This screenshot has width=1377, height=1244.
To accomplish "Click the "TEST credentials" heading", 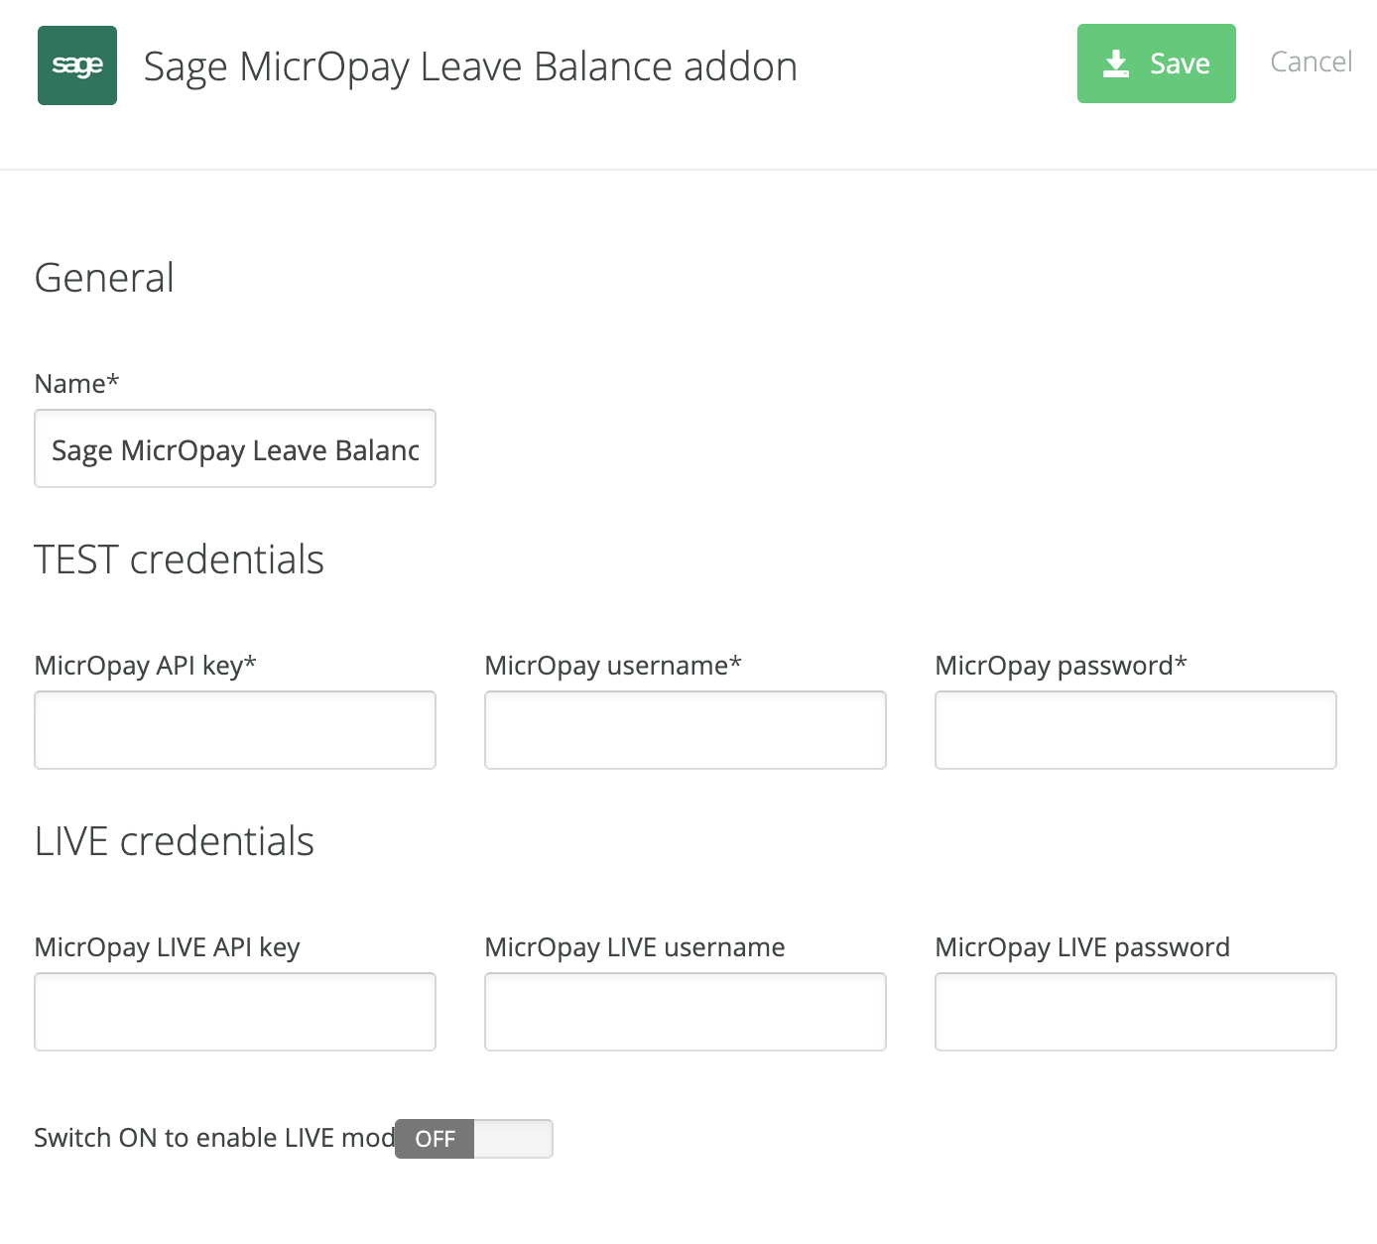I will [x=179, y=560].
